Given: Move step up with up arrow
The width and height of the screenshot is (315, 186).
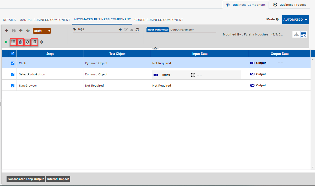Looking at the screenshot, I should click(21, 31).
